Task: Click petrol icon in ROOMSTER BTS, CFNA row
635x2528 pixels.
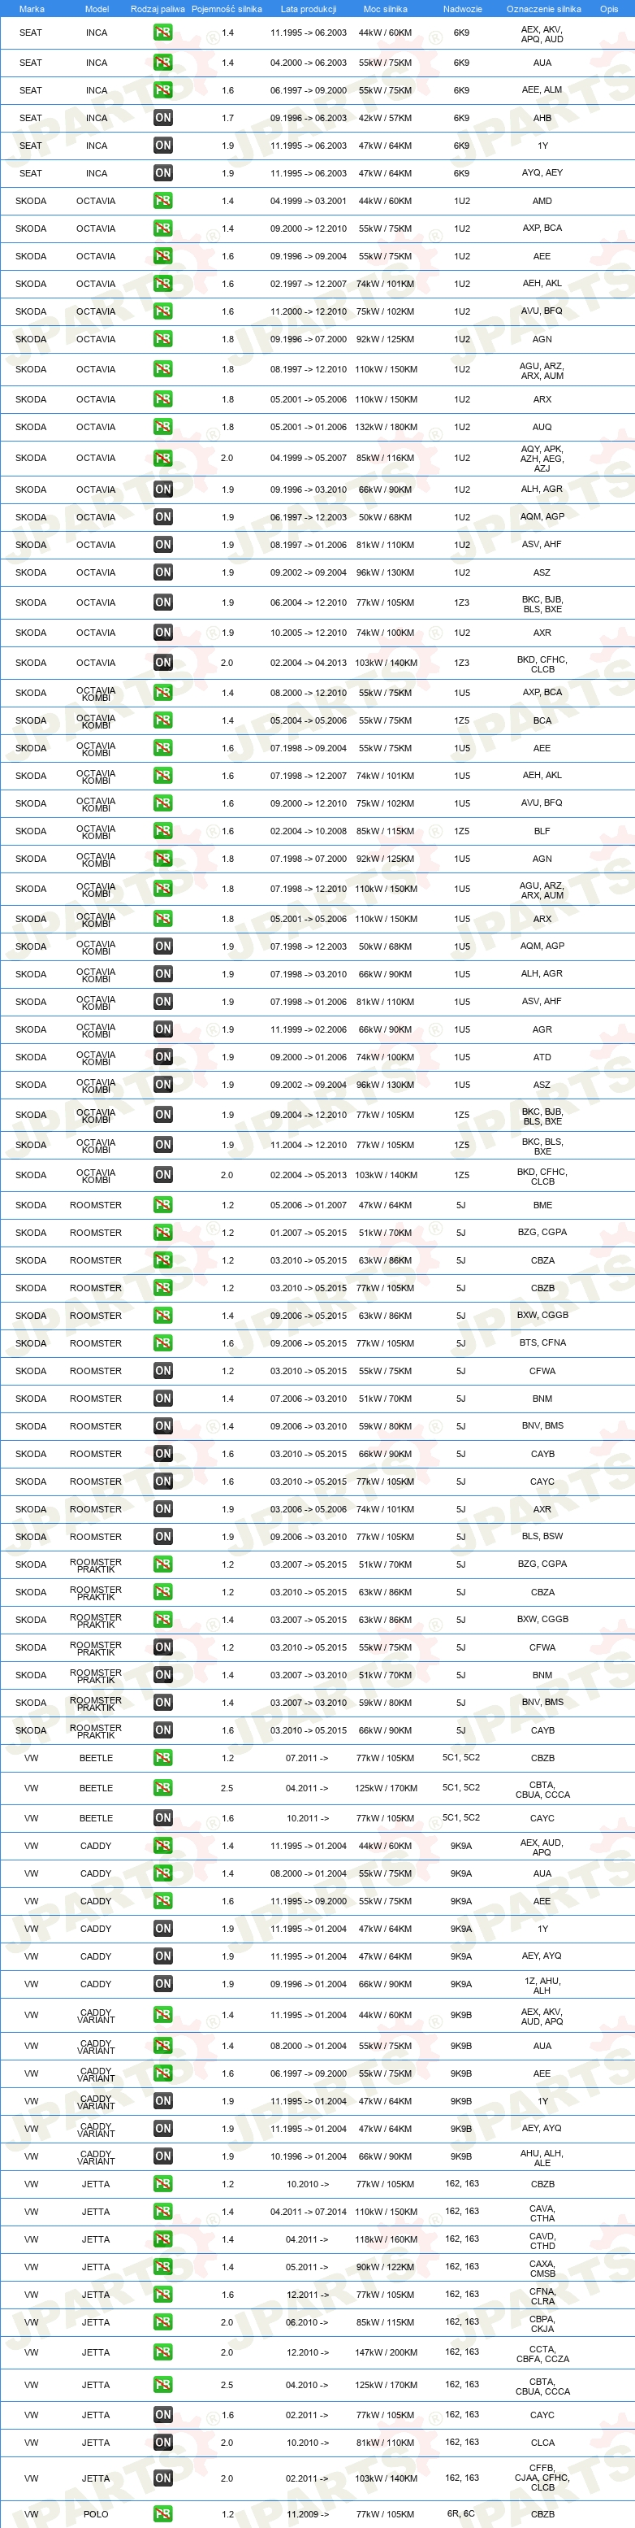Action: [x=162, y=1342]
